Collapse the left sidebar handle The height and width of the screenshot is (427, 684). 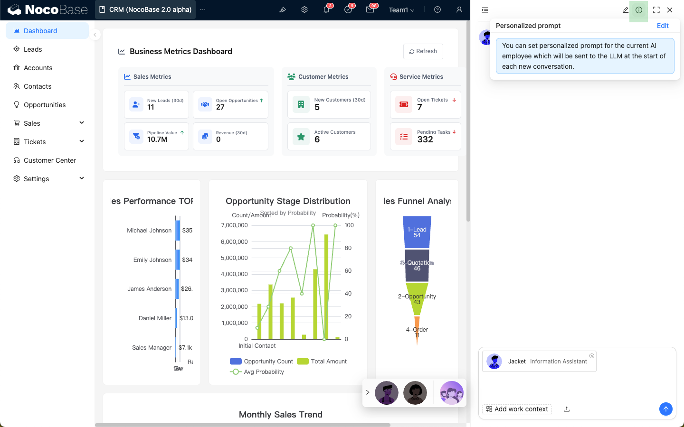click(x=95, y=35)
